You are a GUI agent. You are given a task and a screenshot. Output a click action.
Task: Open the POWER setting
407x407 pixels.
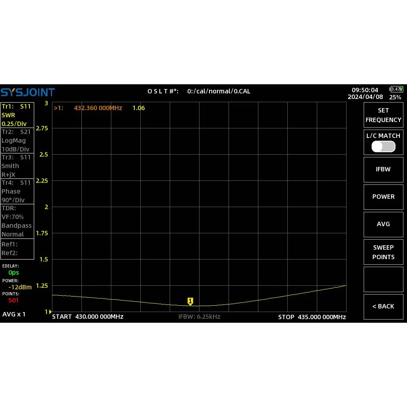[x=383, y=197]
